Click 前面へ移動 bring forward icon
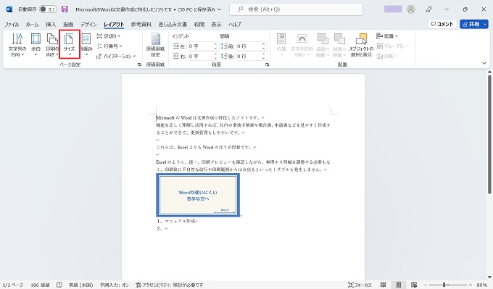This screenshot has width=493, height=289. [x=323, y=45]
